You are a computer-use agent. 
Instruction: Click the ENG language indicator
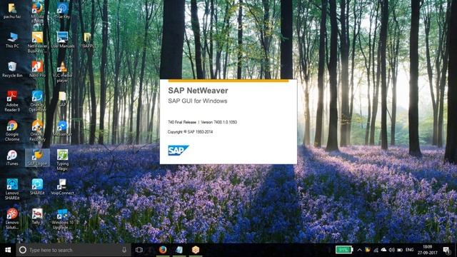(x=409, y=250)
